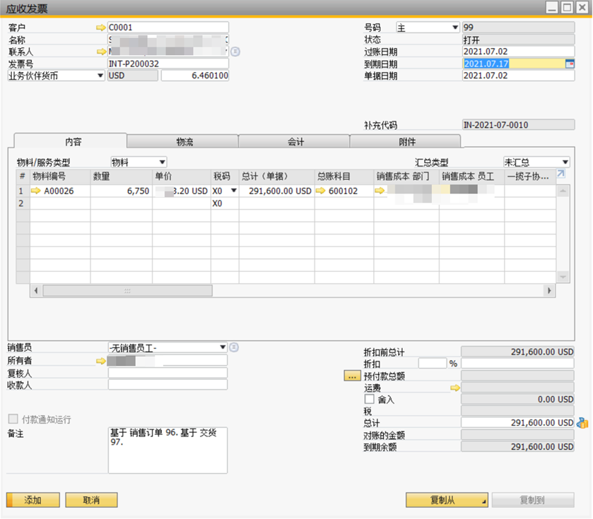The width and height of the screenshot is (593, 519).
Task: Click the quantity cell 6,750
Action: pyautogui.click(x=122, y=191)
